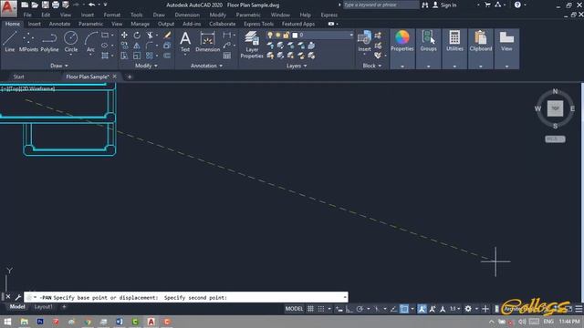Open the Groups panel
The height and width of the screenshot is (328, 584).
tap(428, 41)
